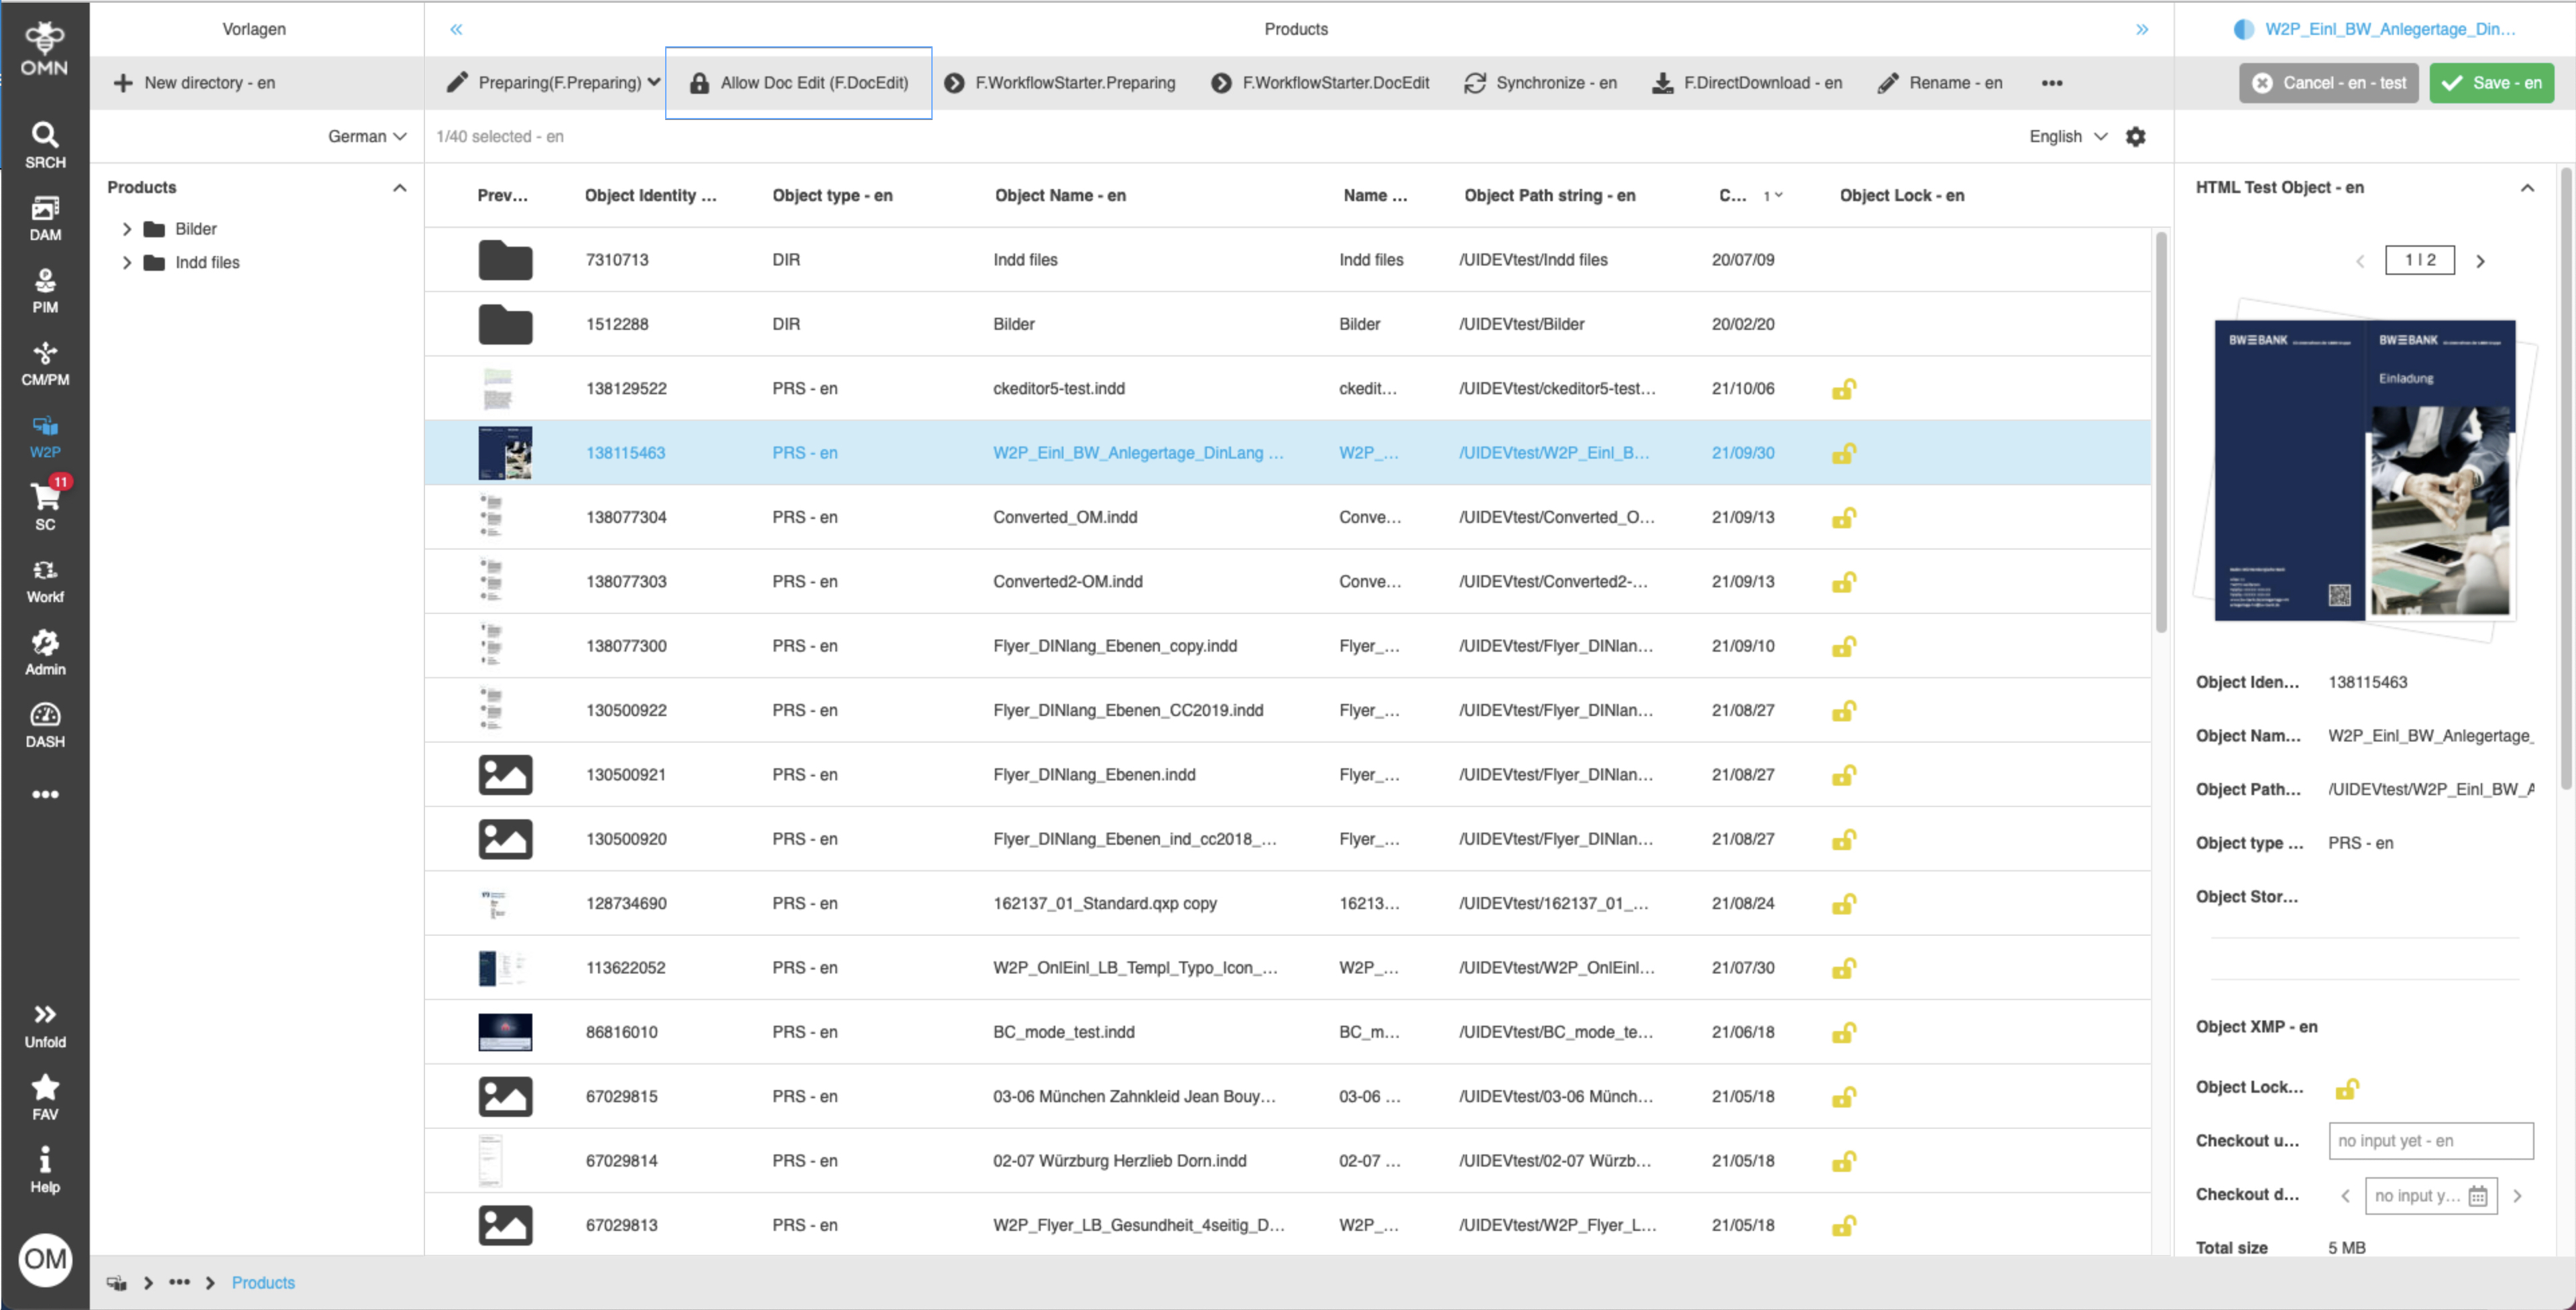Open the DAM module in sidebar
The width and height of the screenshot is (2576, 1310).
(44, 217)
